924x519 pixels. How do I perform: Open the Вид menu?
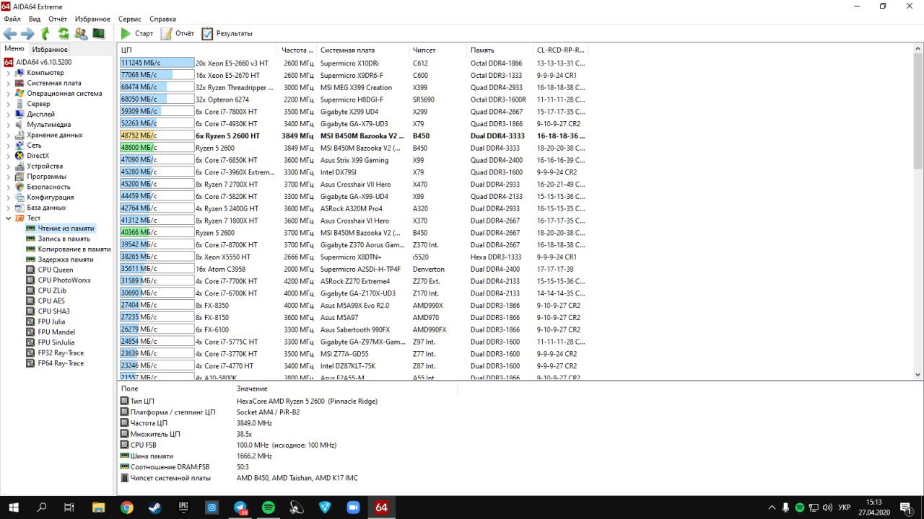point(35,19)
